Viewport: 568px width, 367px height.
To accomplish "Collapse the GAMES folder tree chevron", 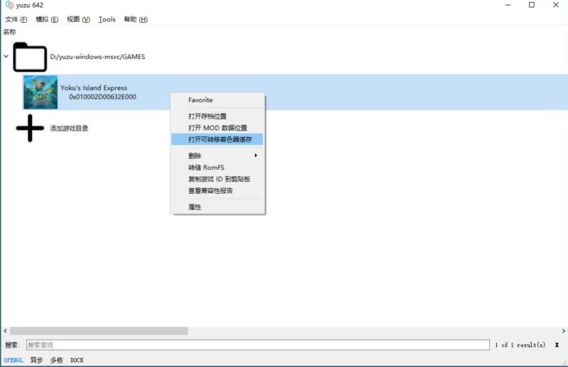I will point(6,57).
